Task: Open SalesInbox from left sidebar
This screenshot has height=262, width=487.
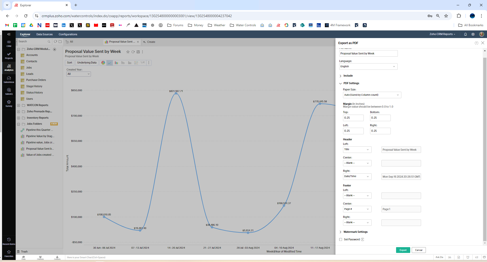Action: (x=9, y=80)
